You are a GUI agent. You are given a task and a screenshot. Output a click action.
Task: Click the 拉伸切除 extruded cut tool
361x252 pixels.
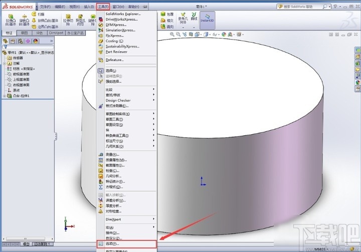click(68, 20)
